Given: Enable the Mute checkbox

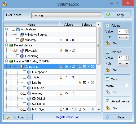Looking at the screenshot, I should tap(107, 79).
